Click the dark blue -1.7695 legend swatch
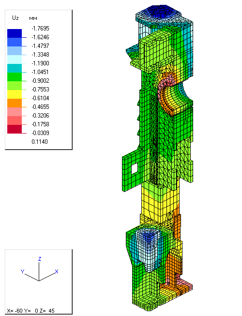Screen dimensions: 242x316 [x=15, y=33]
